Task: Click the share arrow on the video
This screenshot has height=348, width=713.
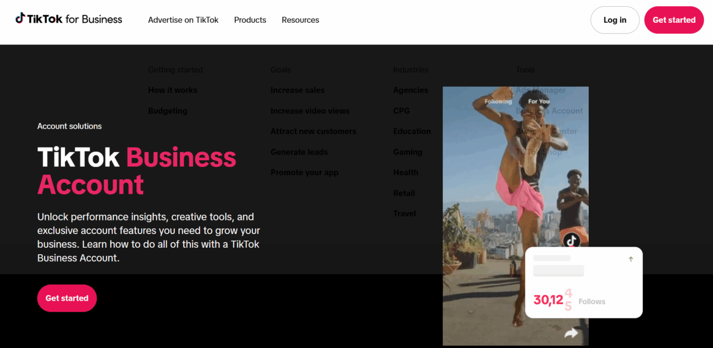Action: pyautogui.click(x=571, y=332)
